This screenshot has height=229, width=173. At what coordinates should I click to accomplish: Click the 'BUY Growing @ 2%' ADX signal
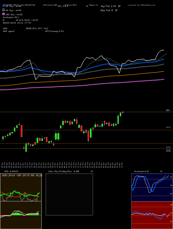[54, 31]
